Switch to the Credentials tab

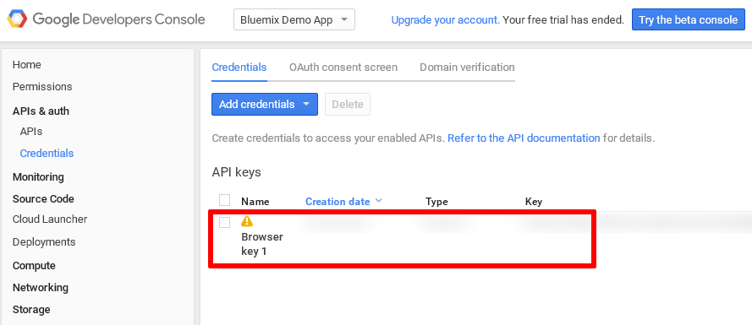pyautogui.click(x=239, y=68)
